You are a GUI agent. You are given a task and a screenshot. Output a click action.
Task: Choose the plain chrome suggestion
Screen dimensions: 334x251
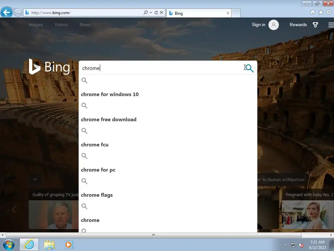pyautogui.click(x=90, y=220)
